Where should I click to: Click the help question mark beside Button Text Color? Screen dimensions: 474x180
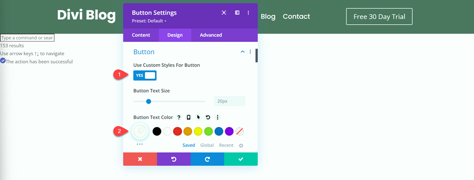pyautogui.click(x=179, y=117)
